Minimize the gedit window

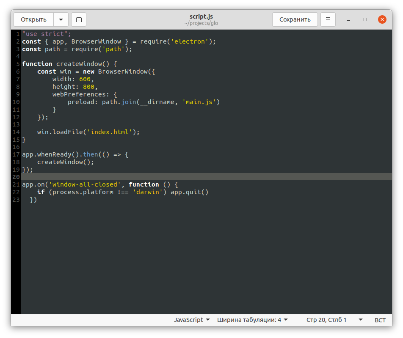pos(348,20)
